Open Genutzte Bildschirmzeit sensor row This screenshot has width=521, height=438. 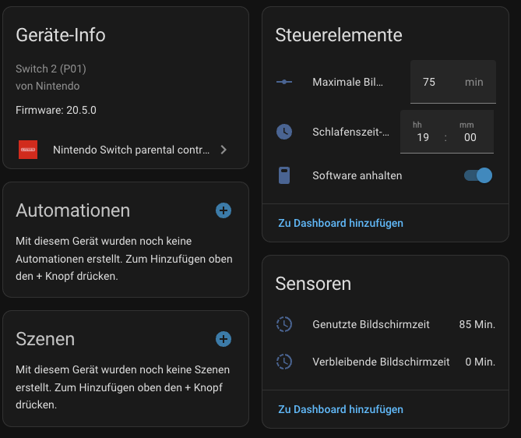(385, 324)
